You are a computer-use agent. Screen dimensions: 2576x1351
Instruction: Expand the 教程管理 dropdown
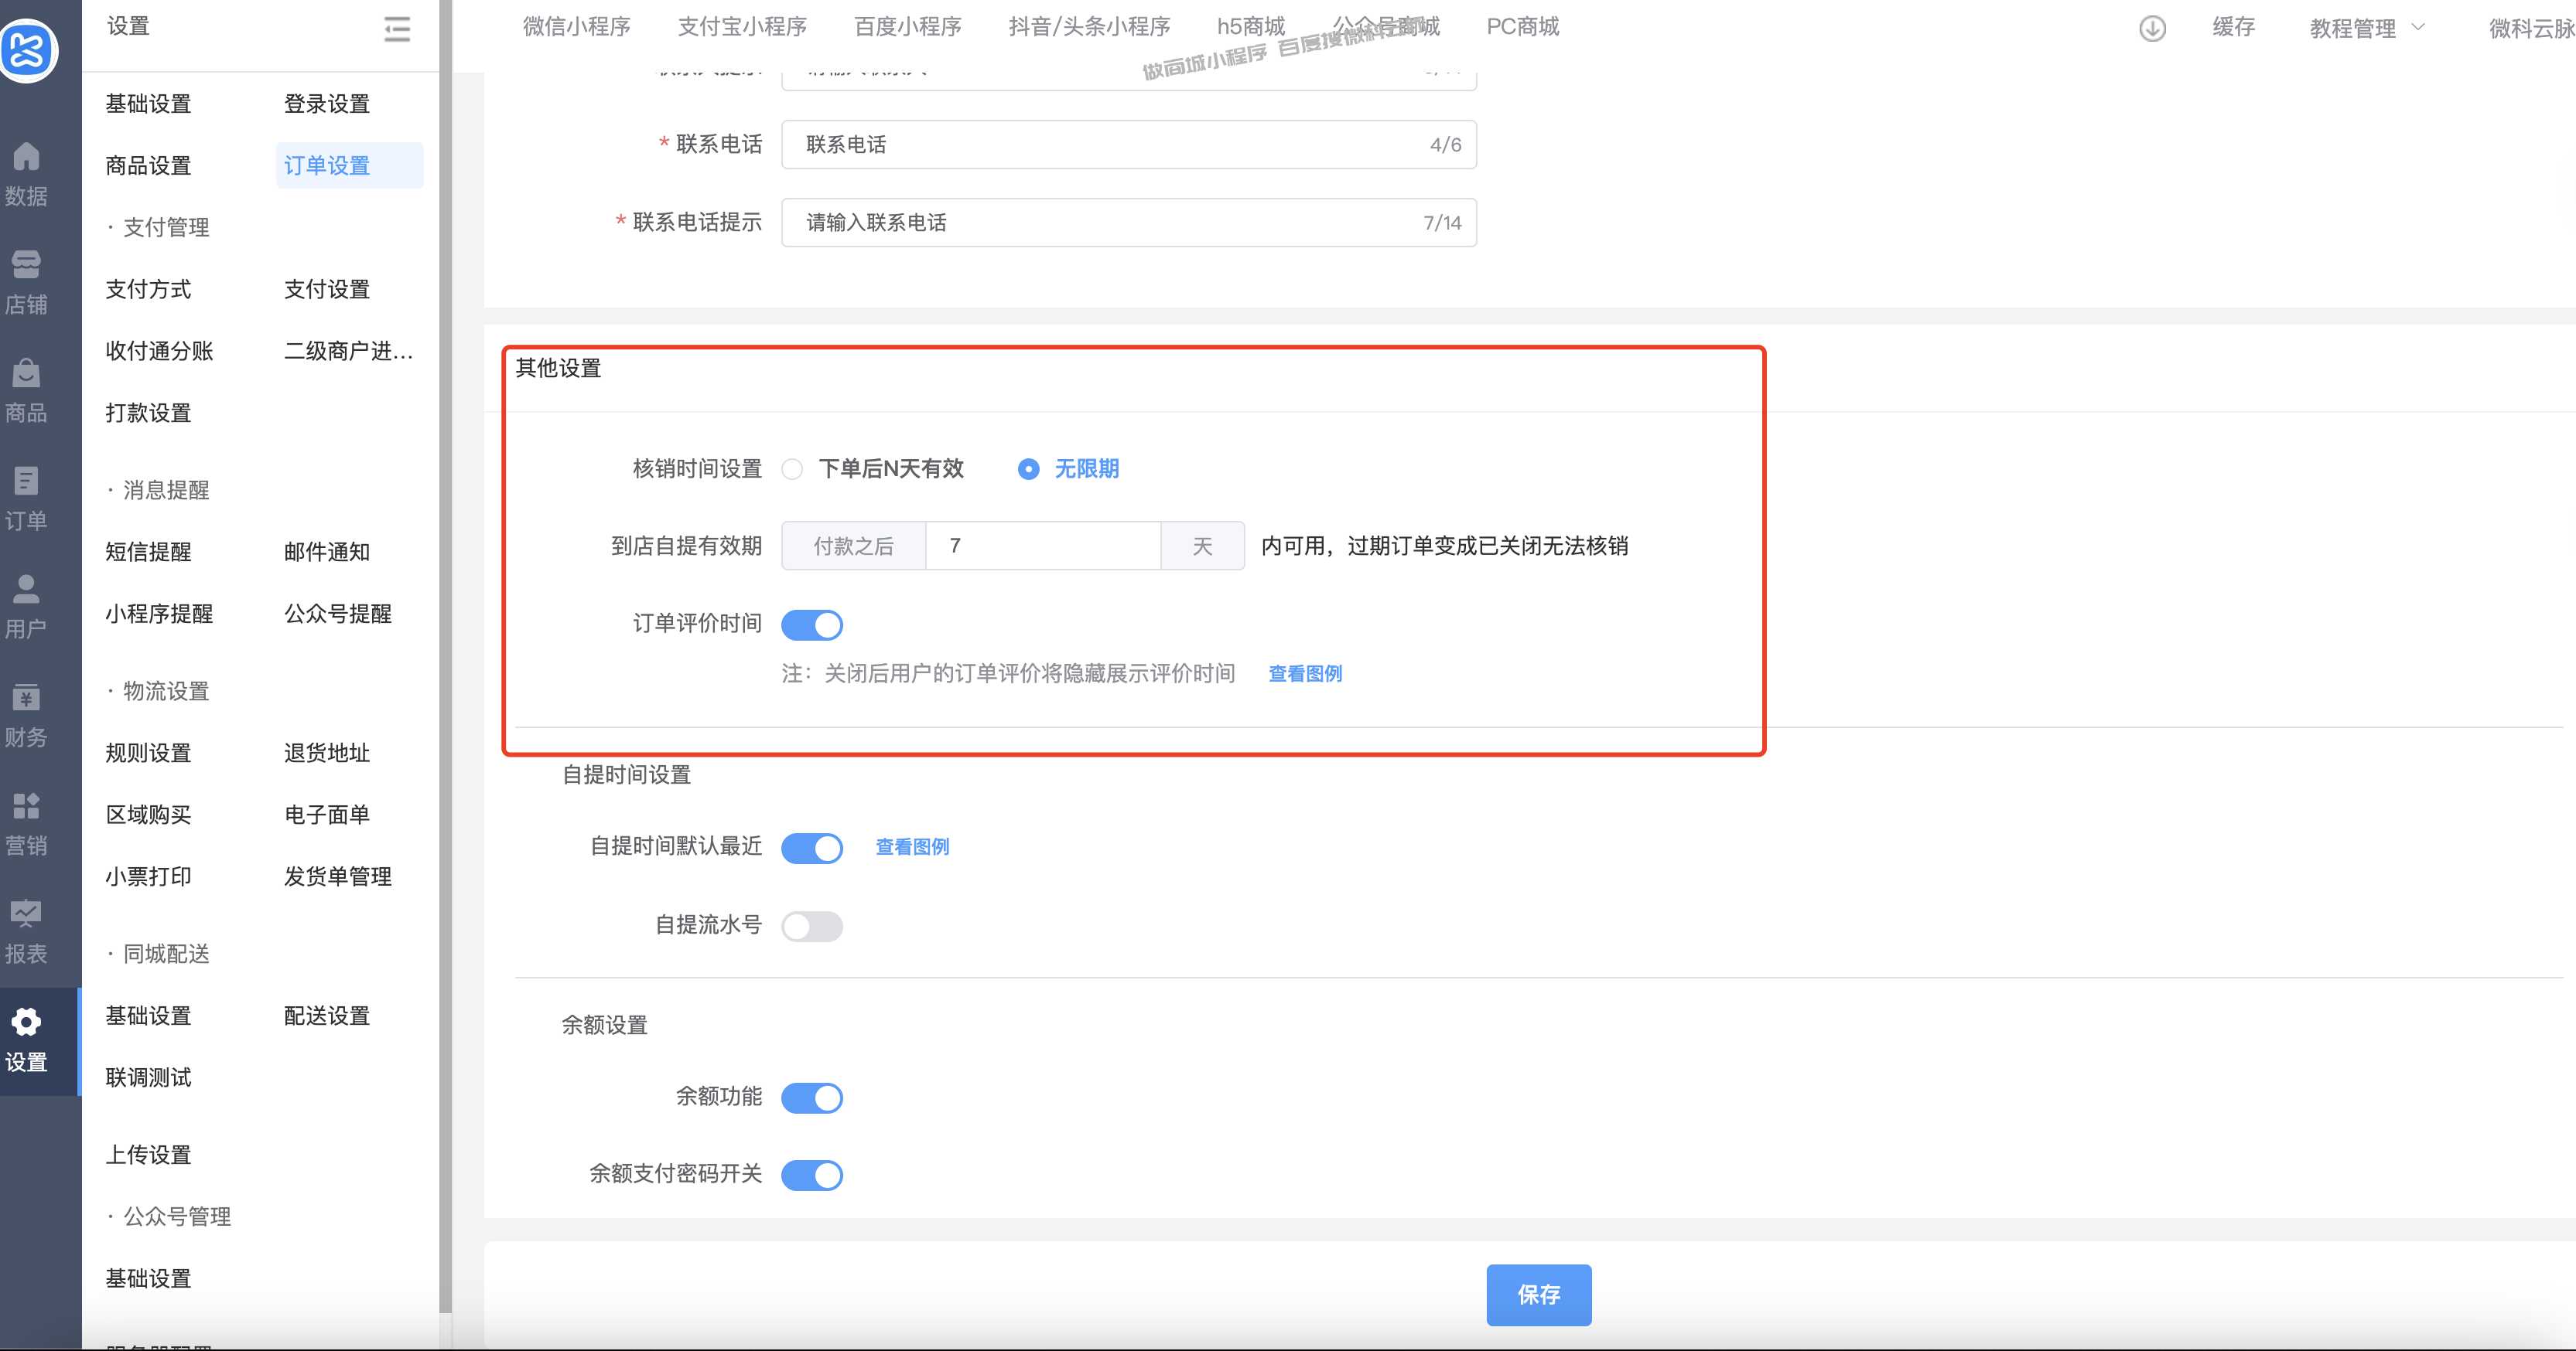(2366, 28)
